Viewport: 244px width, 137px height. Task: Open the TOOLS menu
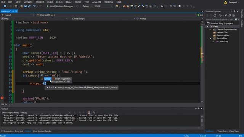coord(78,2)
